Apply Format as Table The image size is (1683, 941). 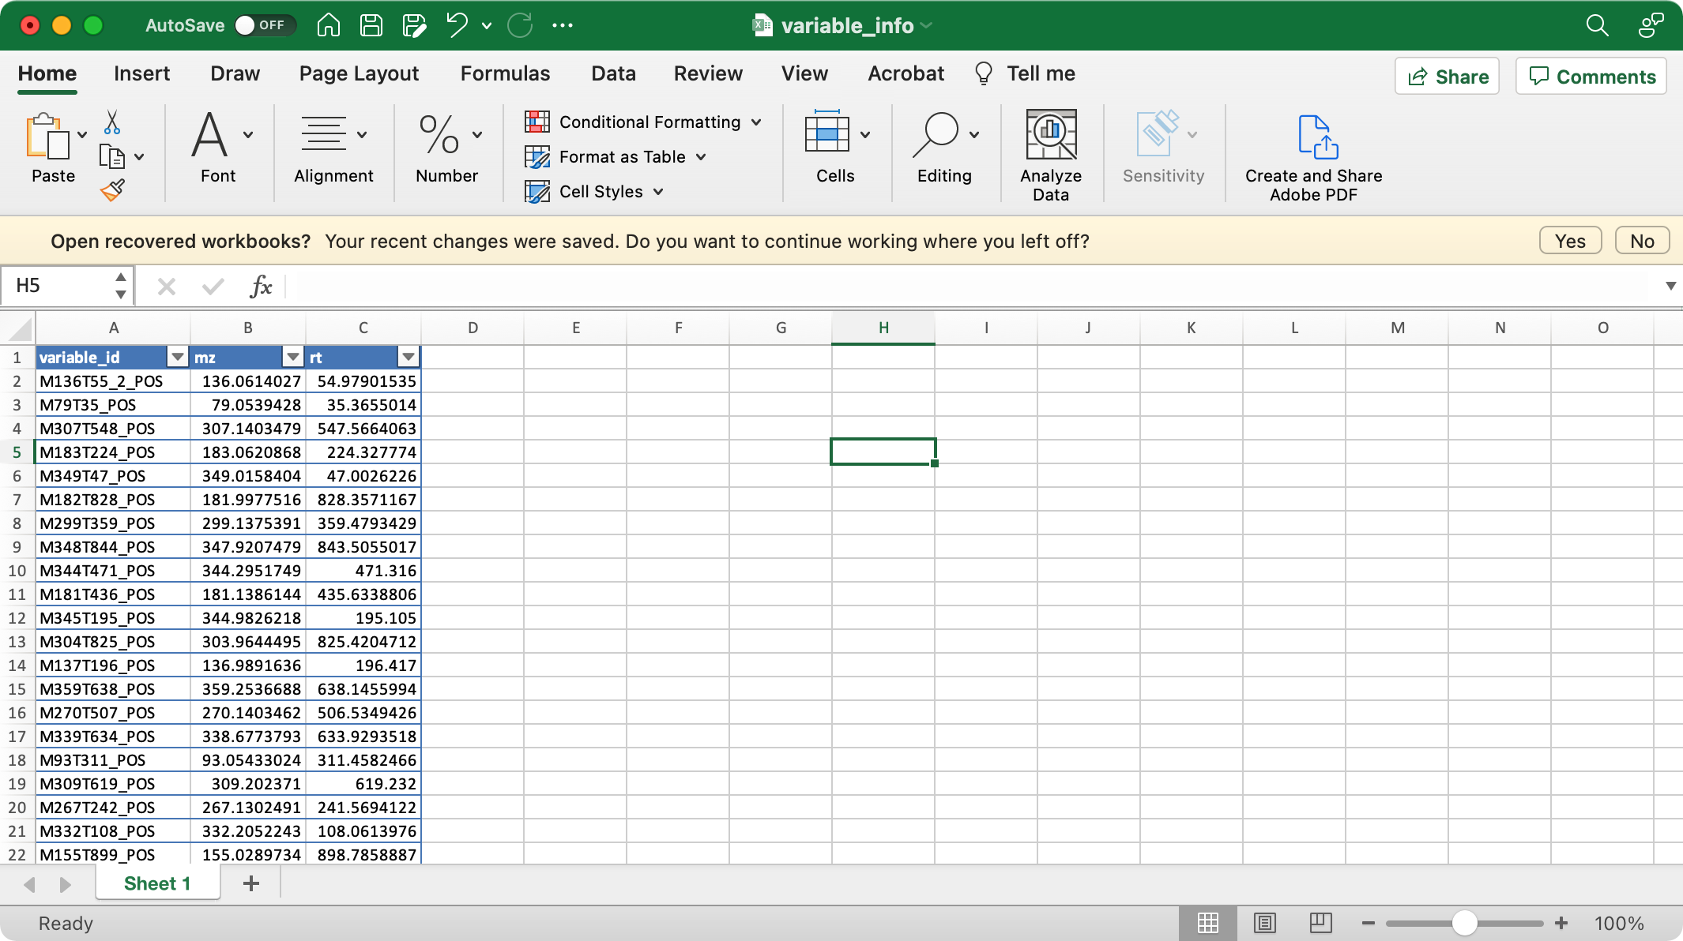click(616, 156)
